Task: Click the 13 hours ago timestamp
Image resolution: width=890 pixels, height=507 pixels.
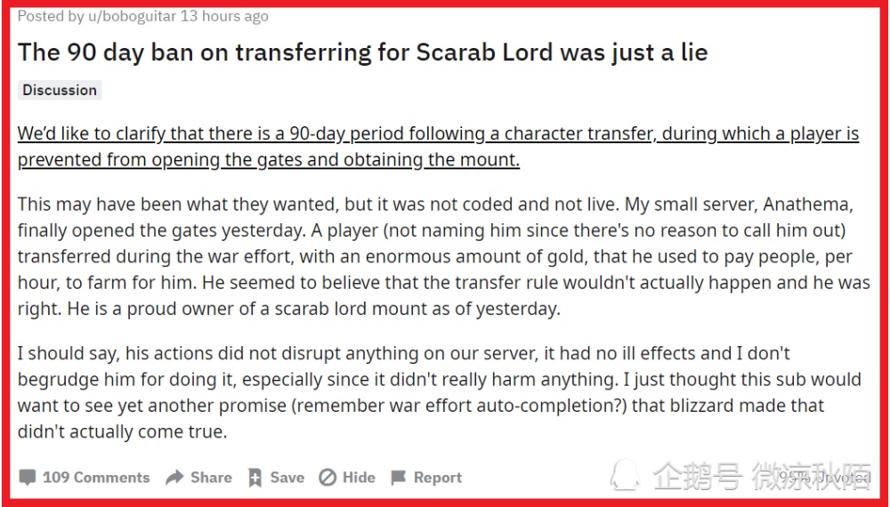Action: point(225,16)
